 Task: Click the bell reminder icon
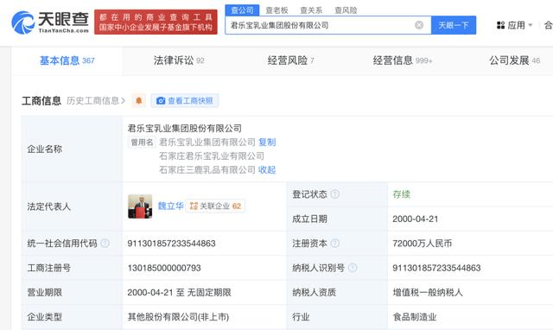138,101
